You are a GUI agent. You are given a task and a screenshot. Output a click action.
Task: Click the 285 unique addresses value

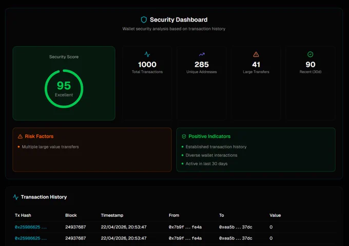pyautogui.click(x=202, y=65)
